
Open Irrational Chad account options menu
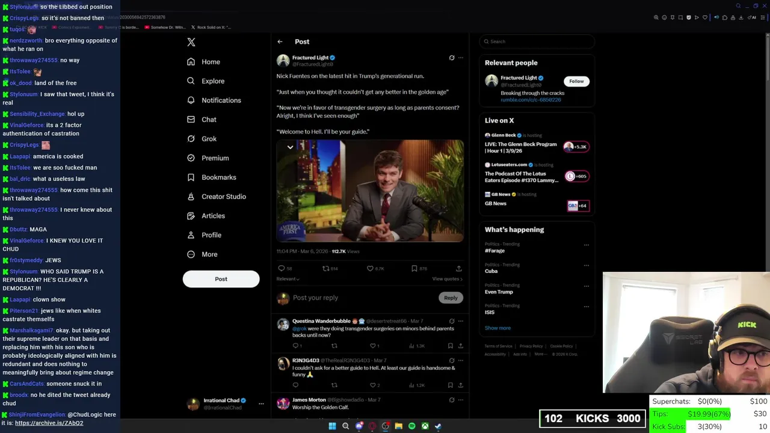tap(261, 404)
